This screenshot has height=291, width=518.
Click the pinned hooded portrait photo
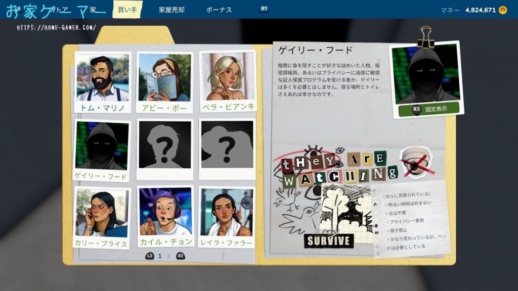click(425, 73)
